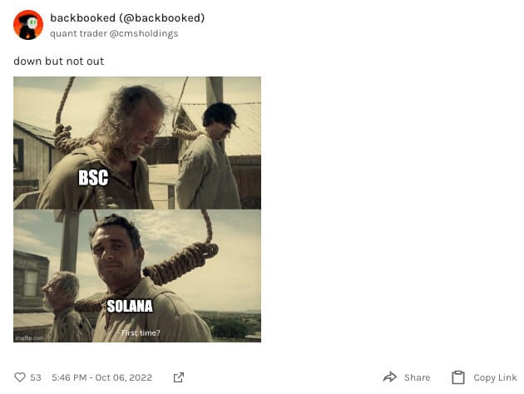
Task: Open the 5:46 PM - Oct 06, 2022 timestamp
Action: tap(102, 377)
